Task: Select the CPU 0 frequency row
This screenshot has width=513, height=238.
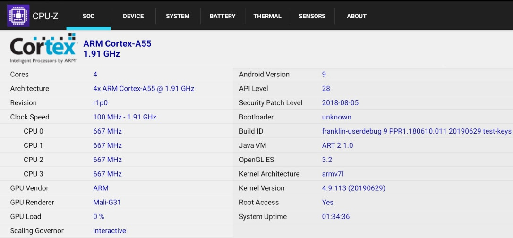Action: 117,131
